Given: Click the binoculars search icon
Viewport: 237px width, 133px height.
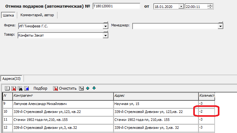Looking at the screenshot, I should coord(20,88).
